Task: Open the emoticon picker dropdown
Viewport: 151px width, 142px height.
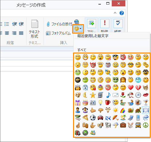Action: coord(78,29)
